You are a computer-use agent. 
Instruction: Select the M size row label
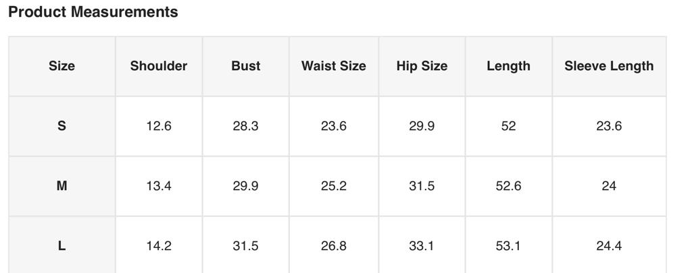pyautogui.click(x=61, y=186)
